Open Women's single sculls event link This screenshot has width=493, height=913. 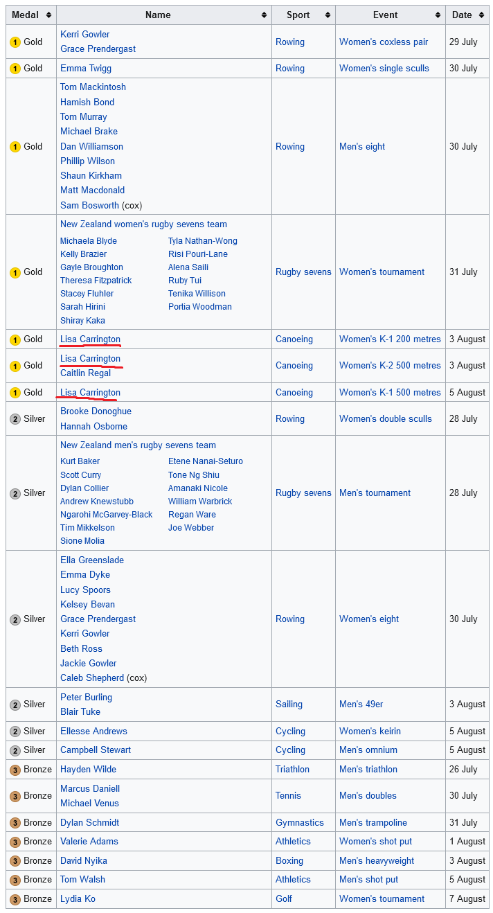pos(384,68)
